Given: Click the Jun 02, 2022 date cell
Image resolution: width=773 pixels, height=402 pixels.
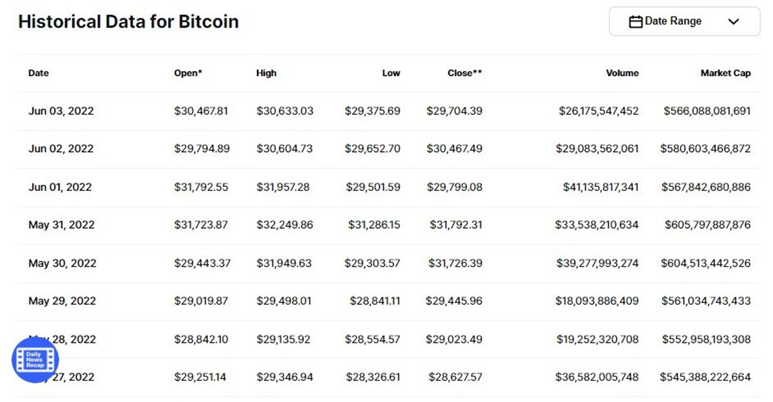Looking at the screenshot, I should (61, 149).
